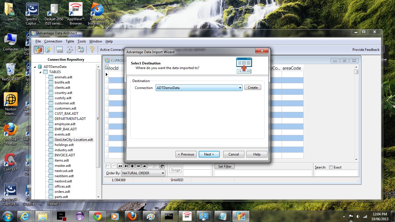Click the Connection Repository toolbar icon
Screen dimensions: 395x222
click(39, 50)
